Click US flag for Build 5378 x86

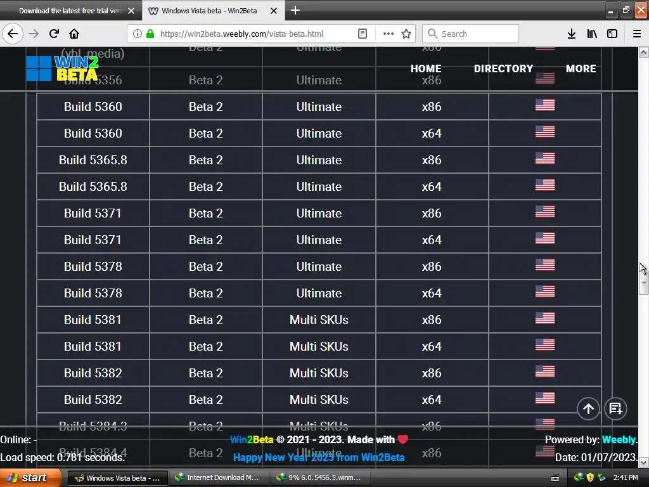(544, 264)
